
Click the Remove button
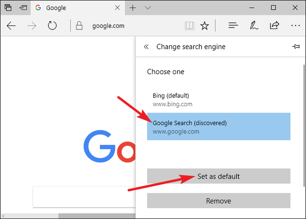pyautogui.click(x=218, y=201)
